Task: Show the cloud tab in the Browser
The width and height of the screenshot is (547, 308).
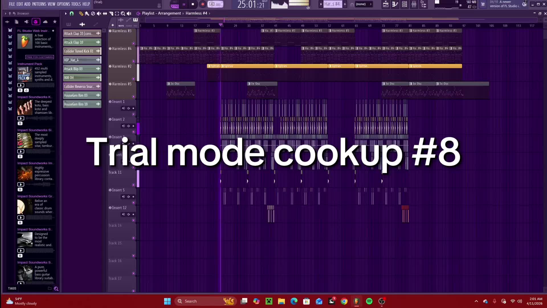Action: (45, 22)
